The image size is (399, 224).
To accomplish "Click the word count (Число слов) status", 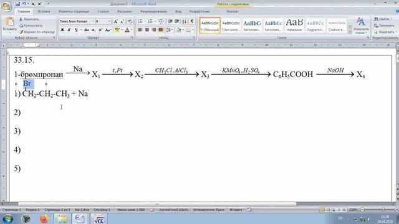I will pos(131,210).
